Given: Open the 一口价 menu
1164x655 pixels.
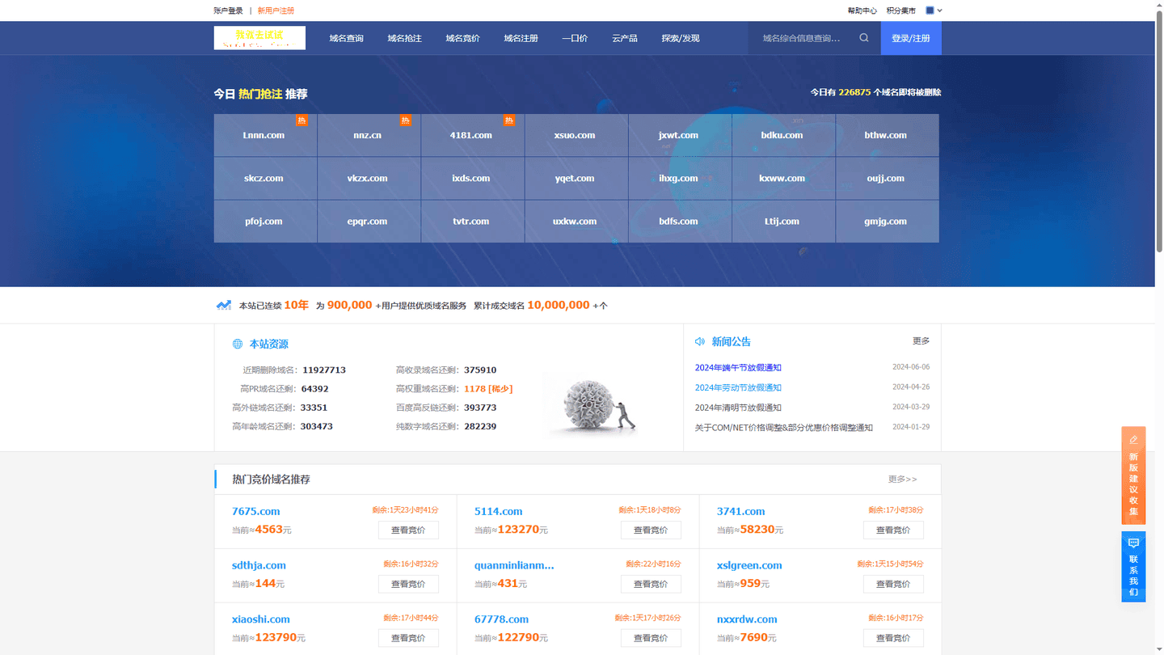Looking at the screenshot, I should click(x=575, y=38).
